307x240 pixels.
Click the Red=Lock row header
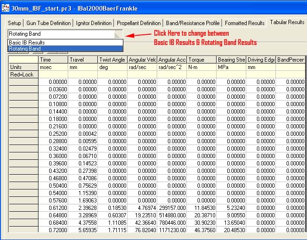click(x=24, y=75)
